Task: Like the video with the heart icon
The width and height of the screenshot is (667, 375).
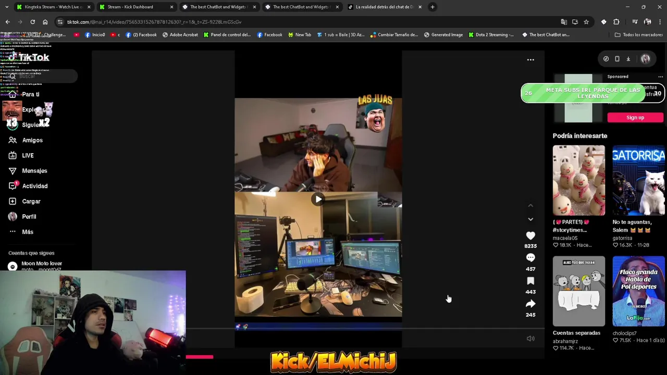Action: [x=530, y=236]
